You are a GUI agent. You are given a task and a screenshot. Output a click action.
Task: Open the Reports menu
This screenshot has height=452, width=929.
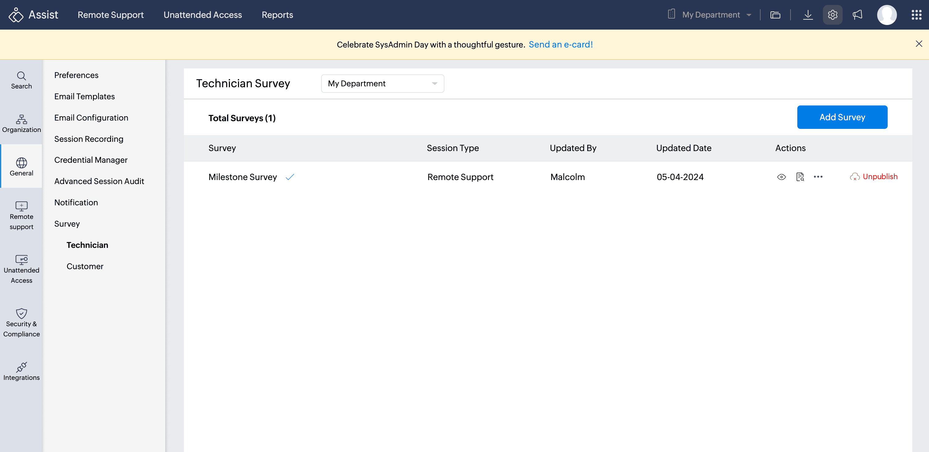[x=277, y=15]
